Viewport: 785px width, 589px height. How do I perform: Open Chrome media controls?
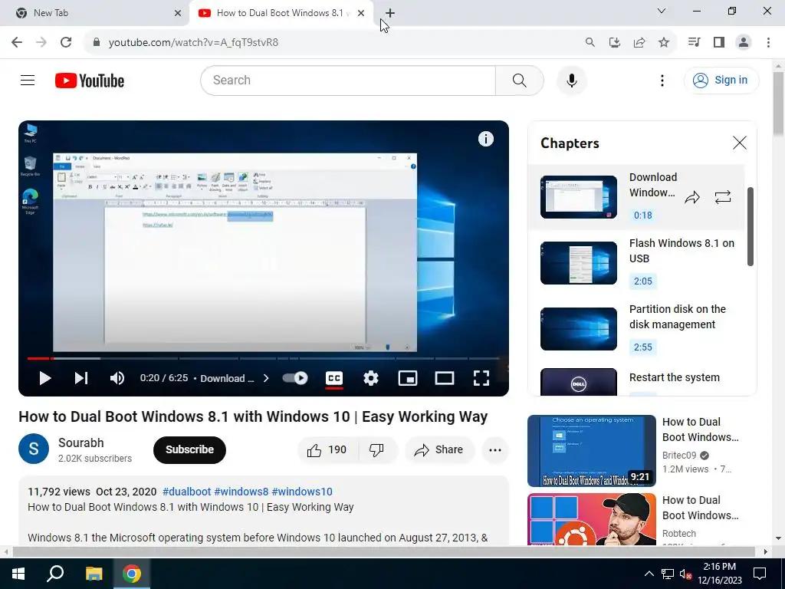tap(694, 42)
